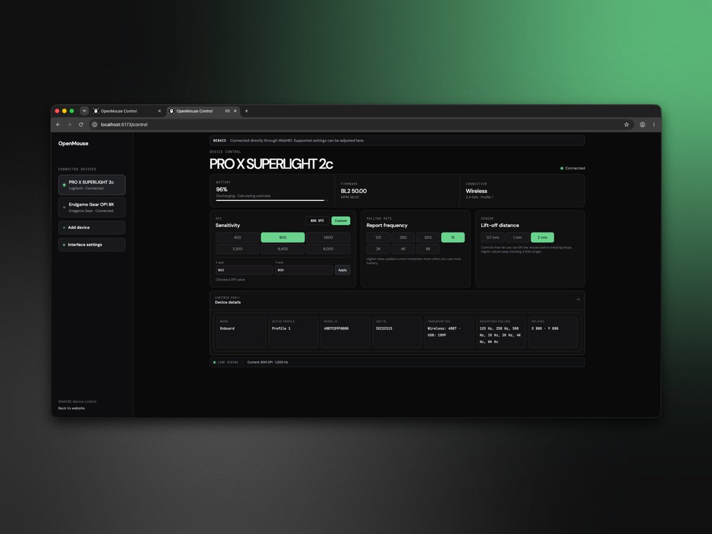The height and width of the screenshot is (534, 712).
Task: Set sensitivity to 400 DPI
Action: coord(237,237)
